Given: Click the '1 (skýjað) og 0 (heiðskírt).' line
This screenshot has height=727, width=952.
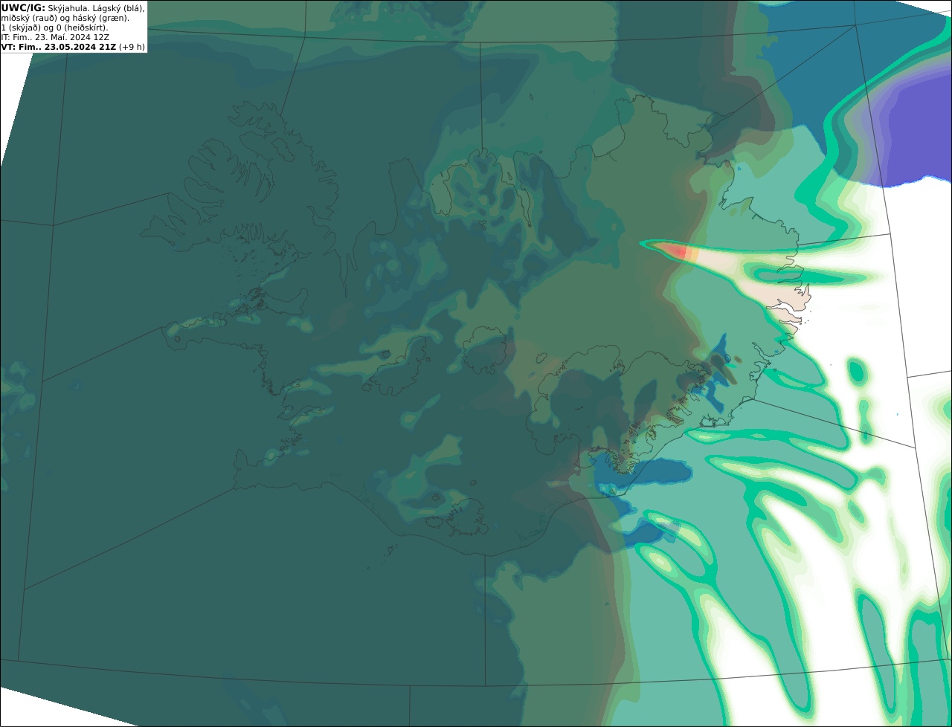Looking at the screenshot, I should tap(54, 28).
